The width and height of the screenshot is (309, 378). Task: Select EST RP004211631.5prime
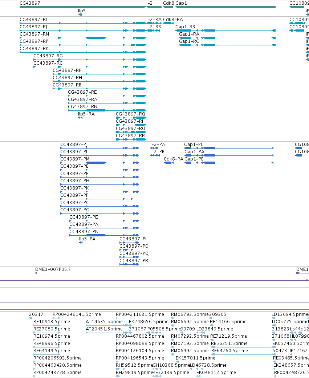coord(117,318)
